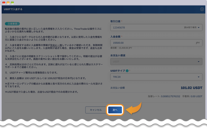Close the USDT deposit dialog with the X icon

[x=202, y=9]
